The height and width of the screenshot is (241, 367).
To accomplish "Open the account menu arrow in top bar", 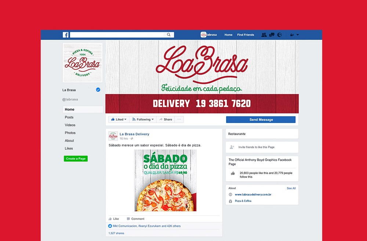I will pos(298,35).
